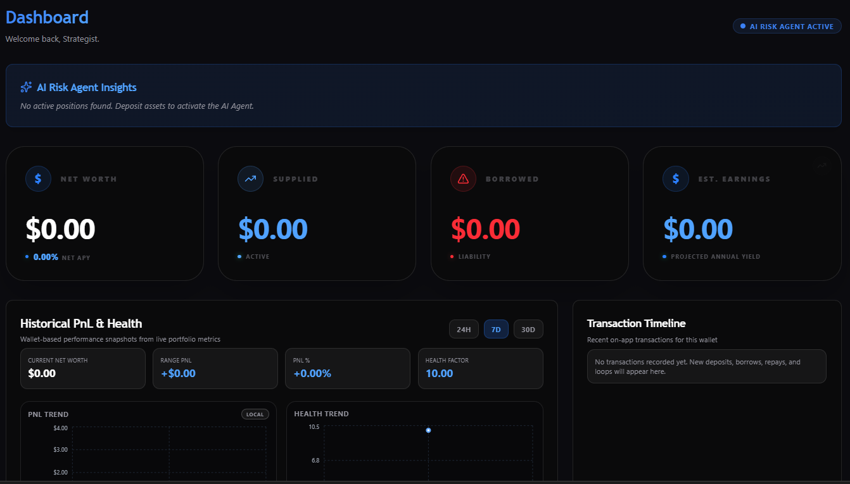The height and width of the screenshot is (484, 850).
Task: Click the dollar icon on Est. Earnings card
Action: [676, 178]
